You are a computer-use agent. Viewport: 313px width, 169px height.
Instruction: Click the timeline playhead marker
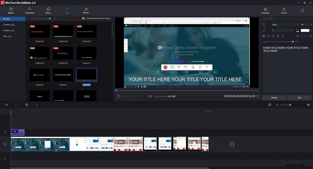coord(11,113)
